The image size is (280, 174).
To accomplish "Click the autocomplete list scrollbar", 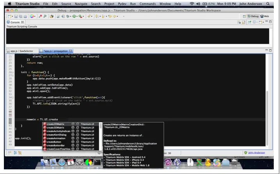I will point(101,125).
